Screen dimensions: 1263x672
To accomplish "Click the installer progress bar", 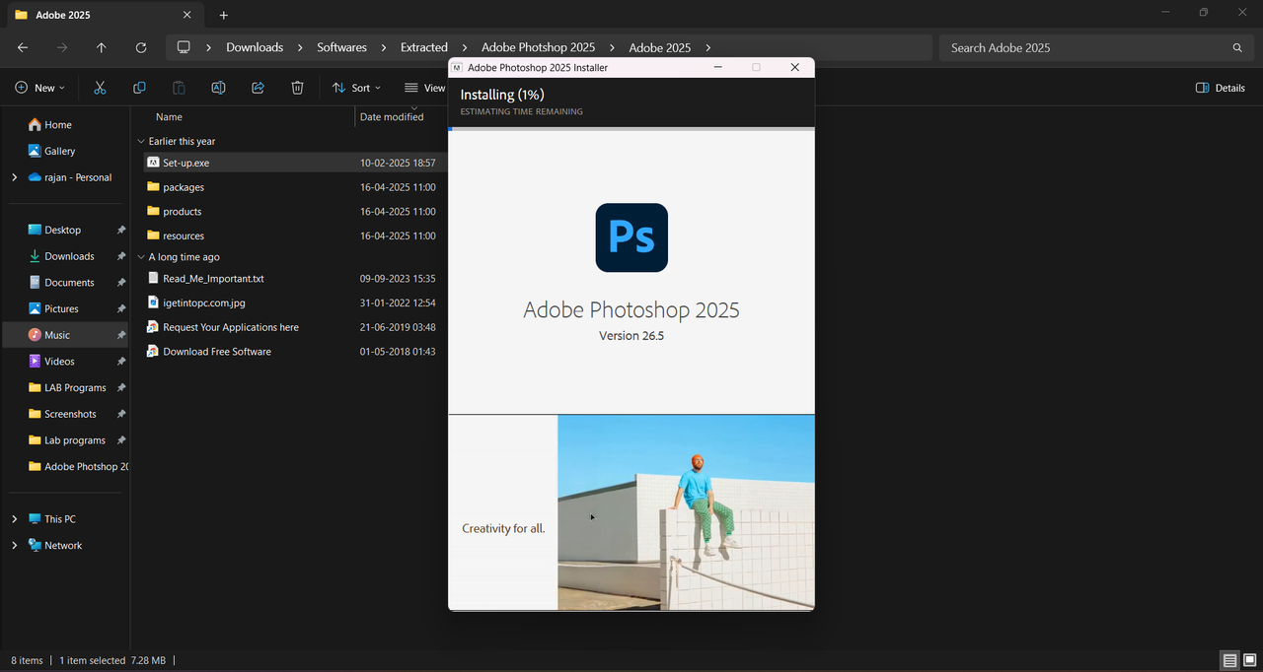I will [x=631, y=129].
